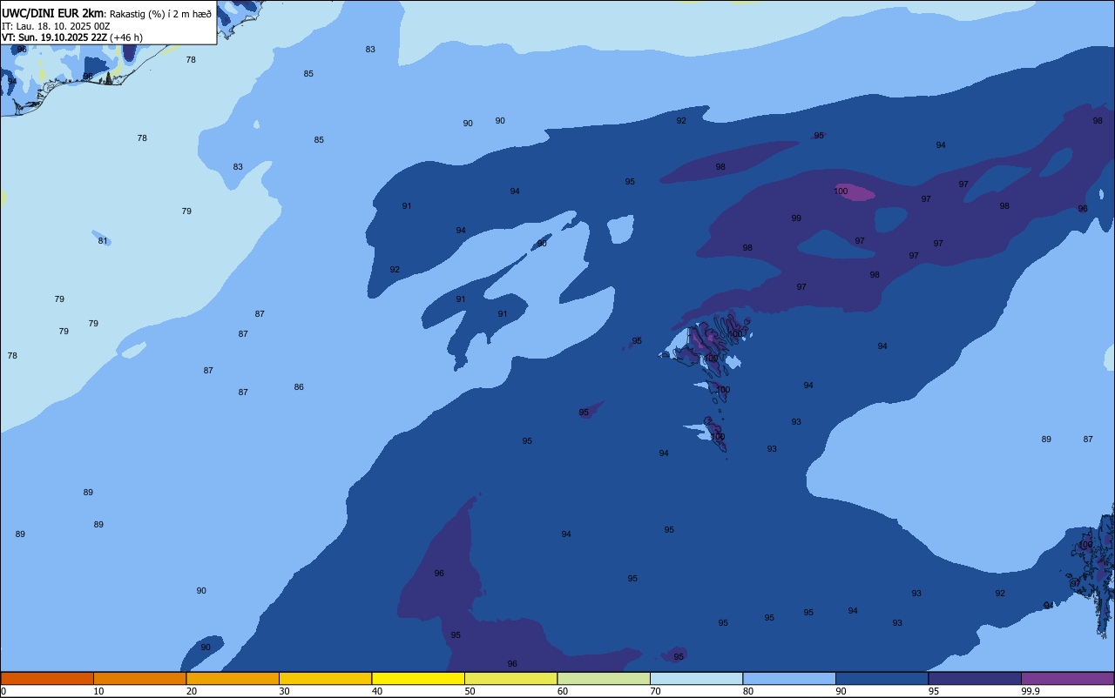Image resolution: width=1115 pixels, height=698 pixels.
Task: Select the legend tick label '20'
Action: [x=192, y=691]
